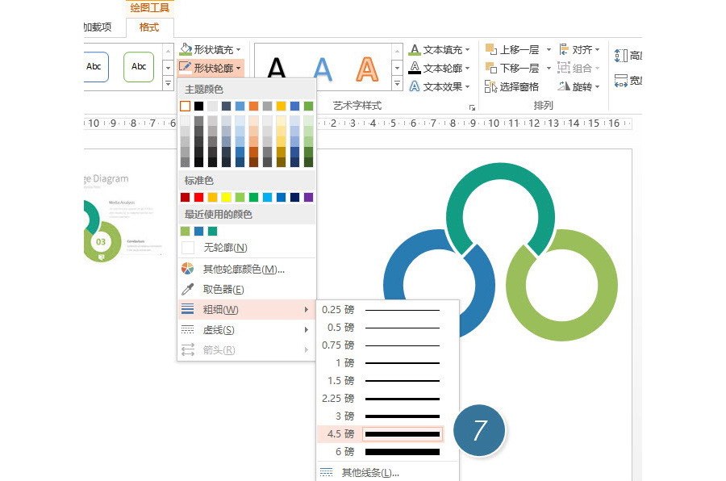Open the 形状填充 (Shape Fill) tool

(209, 49)
